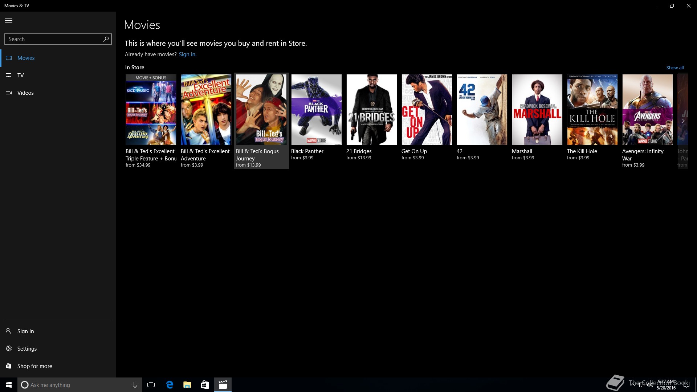Open the 21 Bridges poster
Image resolution: width=697 pixels, height=392 pixels.
tap(372, 110)
